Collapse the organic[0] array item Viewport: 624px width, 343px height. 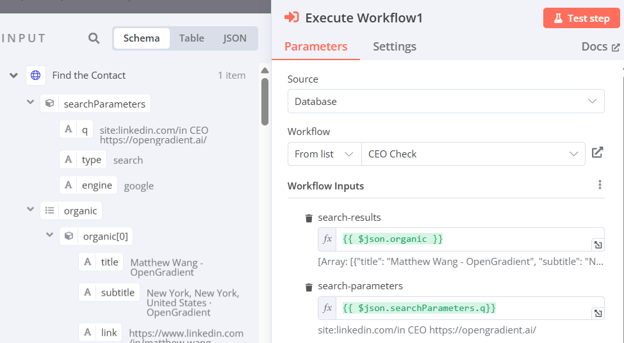pyautogui.click(x=49, y=235)
